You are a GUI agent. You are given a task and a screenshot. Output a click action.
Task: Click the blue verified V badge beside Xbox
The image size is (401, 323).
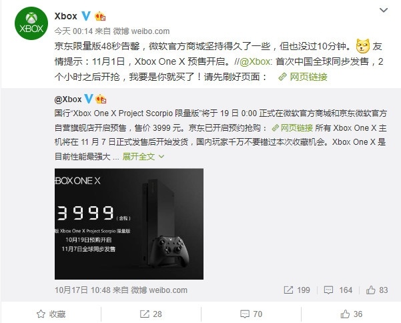(x=86, y=16)
